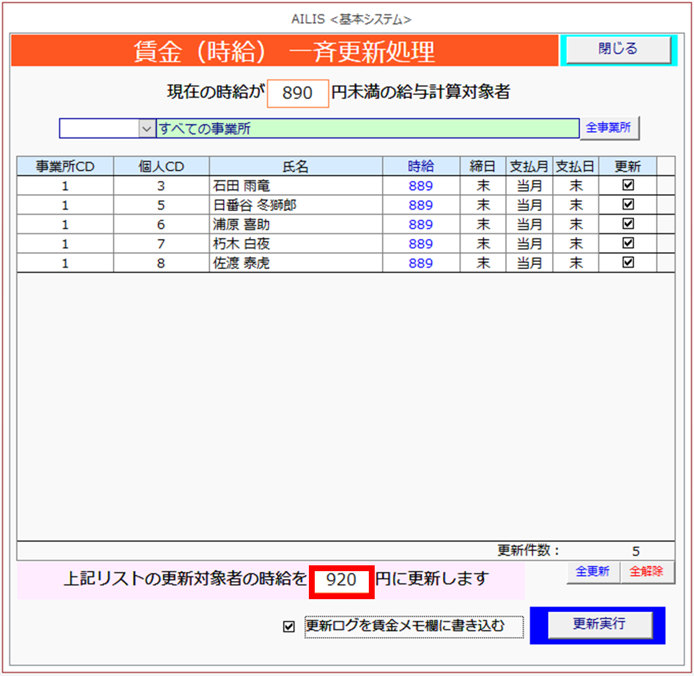Toggle 更新 checkbox for 佐渡 泰虎

click(628, 263)
